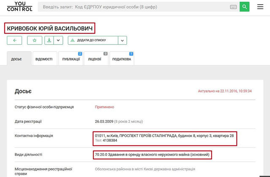This screenshot has width=270, height=177.
Task: Click the activity type 70.20.0 text
Action: [x=152, y=155]
